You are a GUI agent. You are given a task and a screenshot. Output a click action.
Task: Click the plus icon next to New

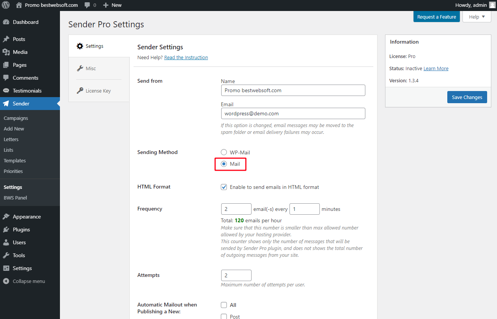pyautogui.click(x=106, y=5)
